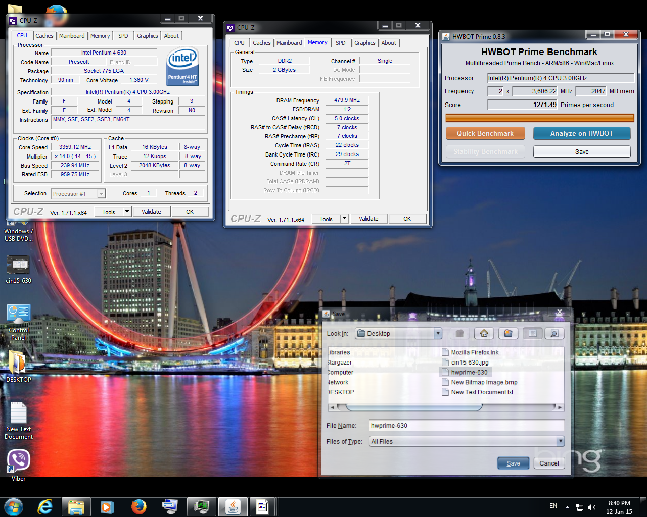Click Analyze on HWBOT button
This screenshot has height=517, width=647.
582,133
